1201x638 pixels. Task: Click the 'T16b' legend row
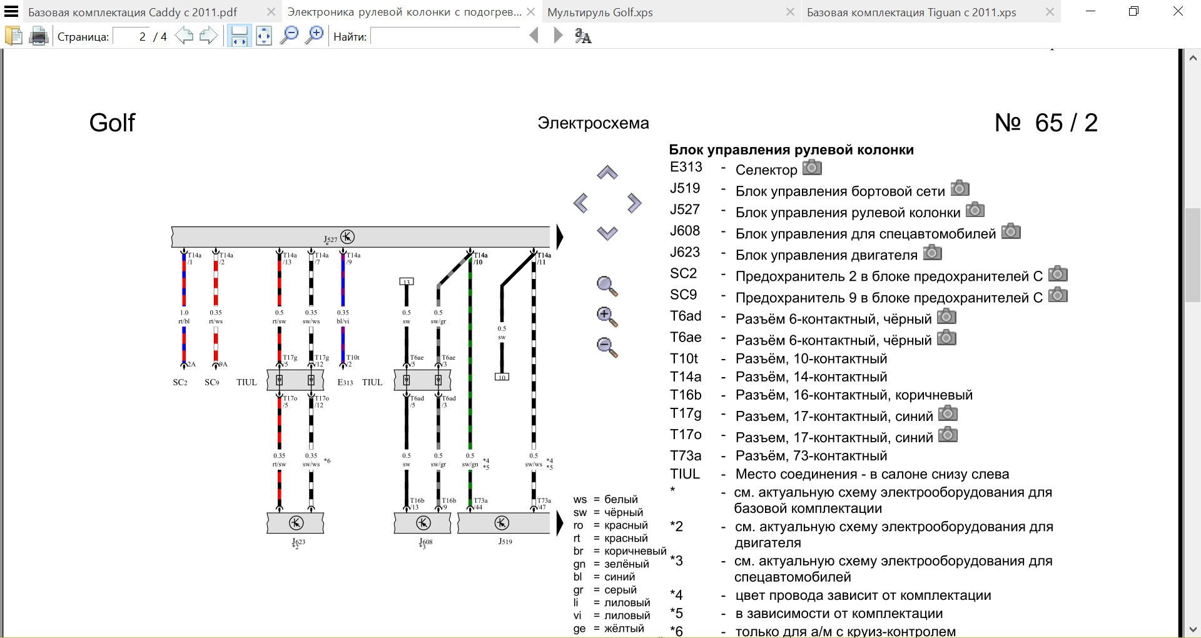[821, 395]
